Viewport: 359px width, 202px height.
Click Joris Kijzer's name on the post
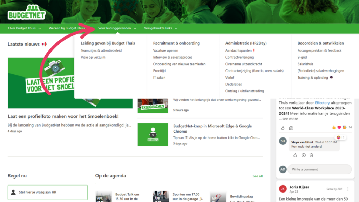click(299, 187)
